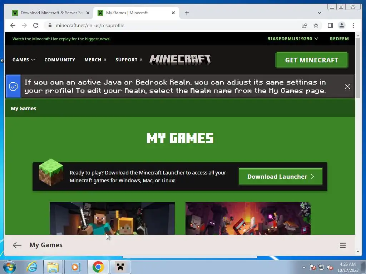This screenshot has width=366, height=274.
Task: Select the My Games | Minecraft tab
Action: pos(136,13)
